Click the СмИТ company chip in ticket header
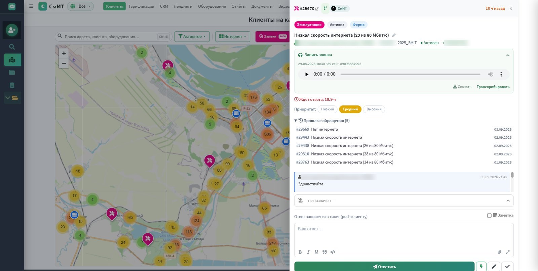The image size is (538, 271). pyautogui.click(x=339, y=8)
